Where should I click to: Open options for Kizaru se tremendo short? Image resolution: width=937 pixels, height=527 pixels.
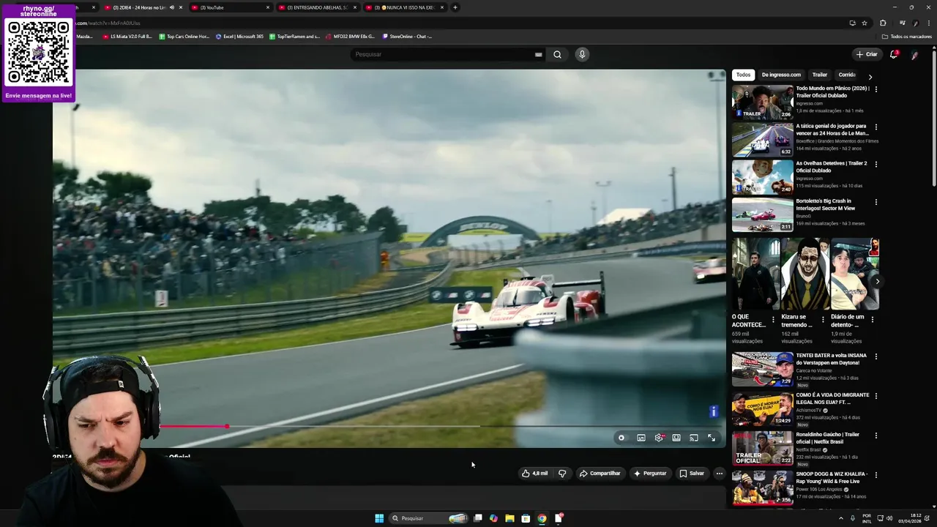(x=823, y=320)
